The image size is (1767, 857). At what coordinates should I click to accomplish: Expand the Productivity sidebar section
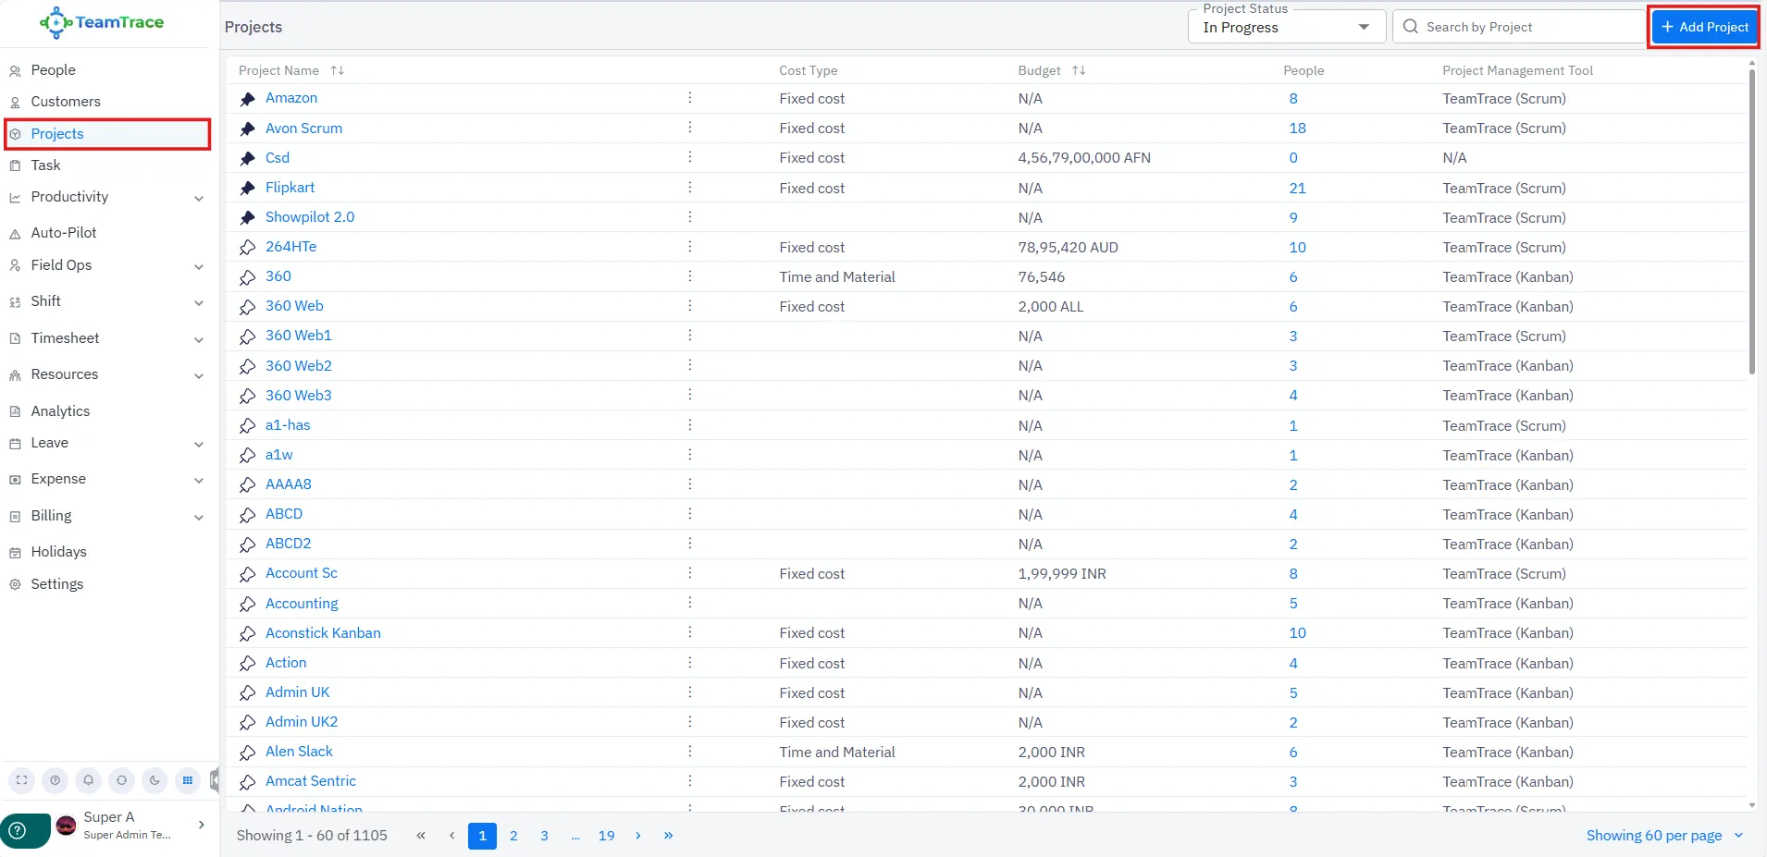[x=199, y=198]
